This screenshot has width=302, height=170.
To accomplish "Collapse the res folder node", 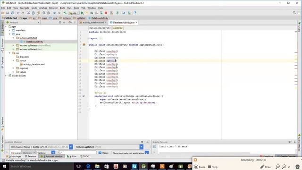I will [x=9, y=53].
